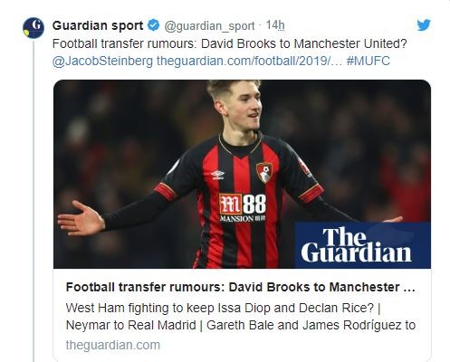Open the David Brooks photo preview
The image size is (450, 362).
(x=242, y=174)
